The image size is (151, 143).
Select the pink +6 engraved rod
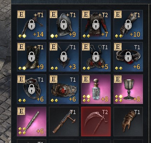[x=32, y=122]
